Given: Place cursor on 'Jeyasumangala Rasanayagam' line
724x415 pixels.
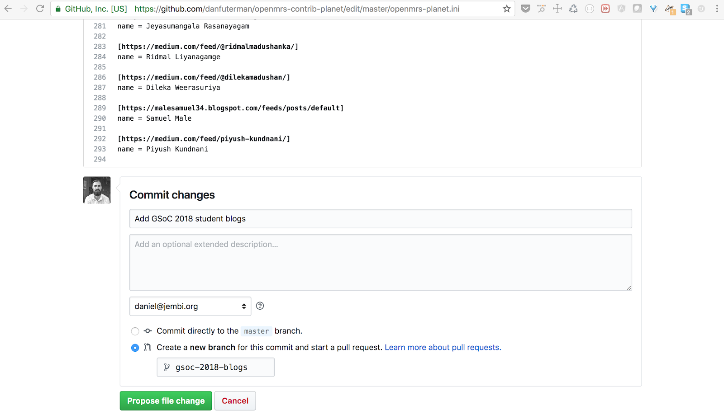Looking at the screenshot, I should point(183,26).
